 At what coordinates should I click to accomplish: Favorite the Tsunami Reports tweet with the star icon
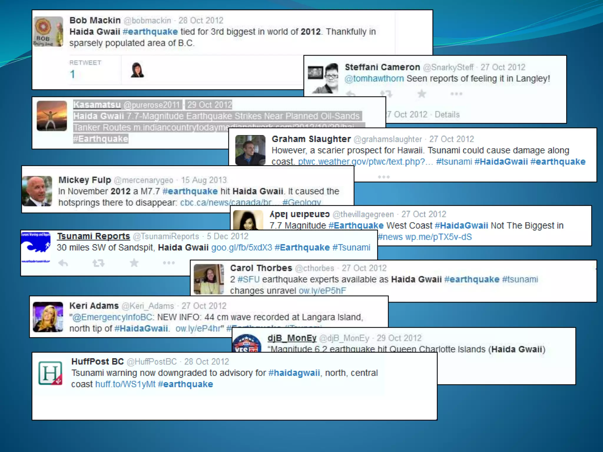134,262
